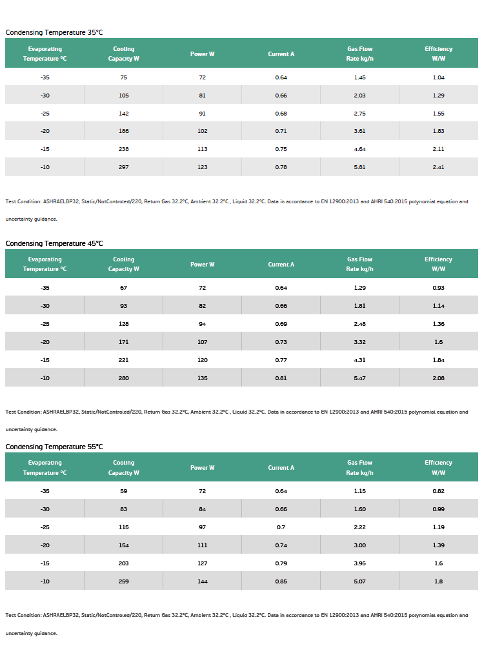This screenshot has width=484, height=666.
Task: Select current value 0.85 in 55°C table
Action: click(x=281, y=581)
